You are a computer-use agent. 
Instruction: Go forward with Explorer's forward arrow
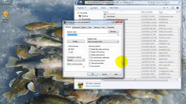point(81,3)
